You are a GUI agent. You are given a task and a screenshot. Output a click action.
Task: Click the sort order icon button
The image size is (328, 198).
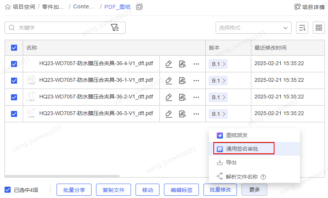point(302,28)
